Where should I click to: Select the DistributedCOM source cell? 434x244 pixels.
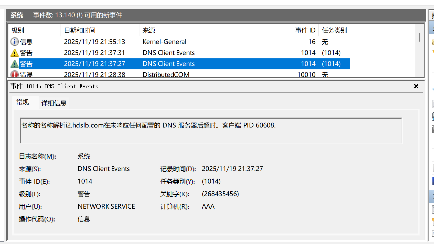point(166,75)
